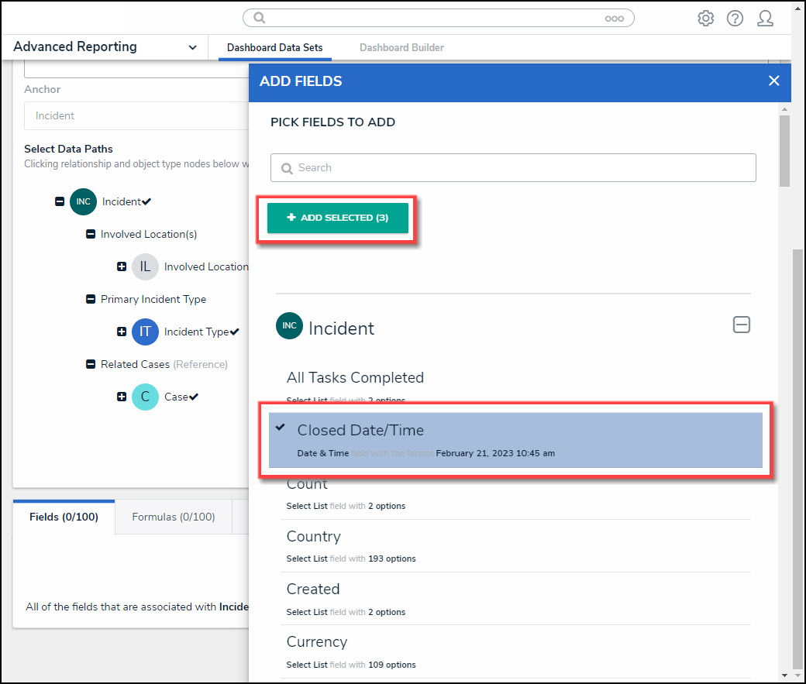Click the IL Involved Location icon
This screenshot has width=806, height=684.
[x=144, y=266]
